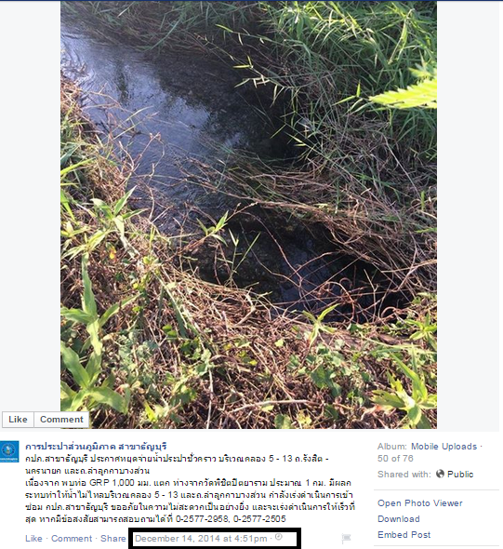
Task: Click the Comment link below the post text
Action: pyautogui.click(x=72, y=538)
